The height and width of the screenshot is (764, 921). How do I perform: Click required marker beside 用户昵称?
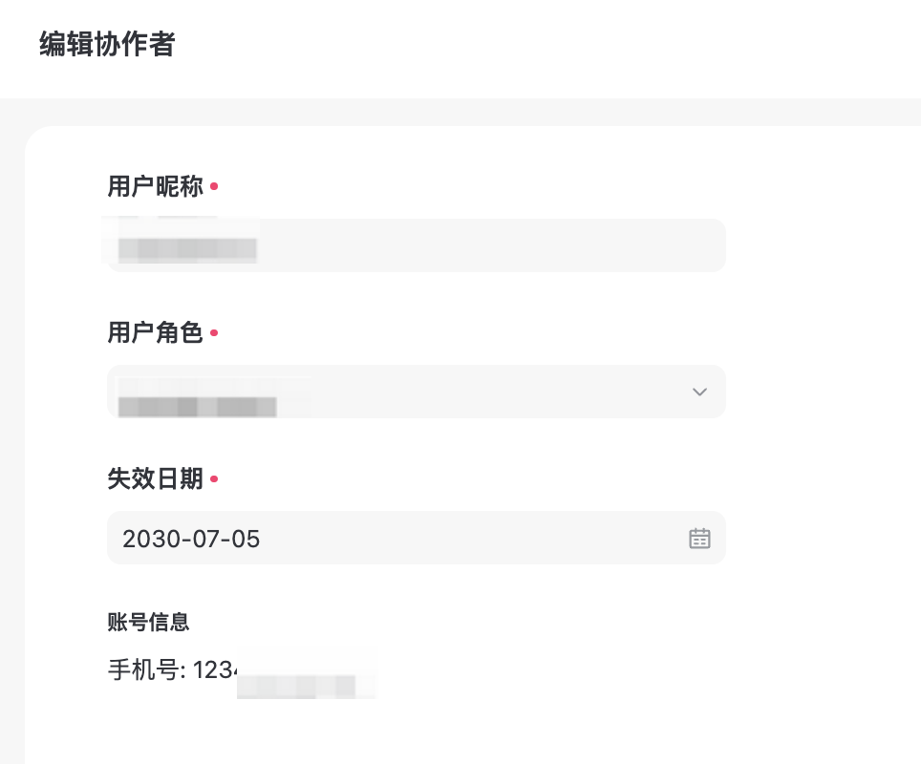214,186
